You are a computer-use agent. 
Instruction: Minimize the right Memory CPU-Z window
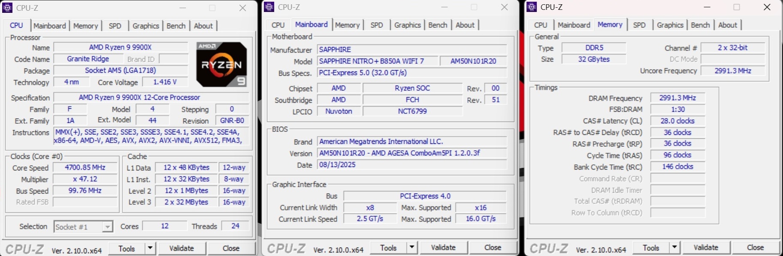tap(707, 7)
